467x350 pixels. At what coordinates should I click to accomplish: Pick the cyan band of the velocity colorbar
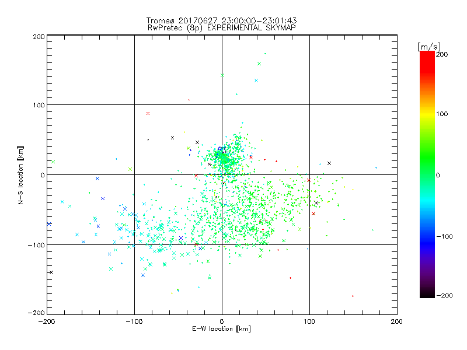point(427,202)
